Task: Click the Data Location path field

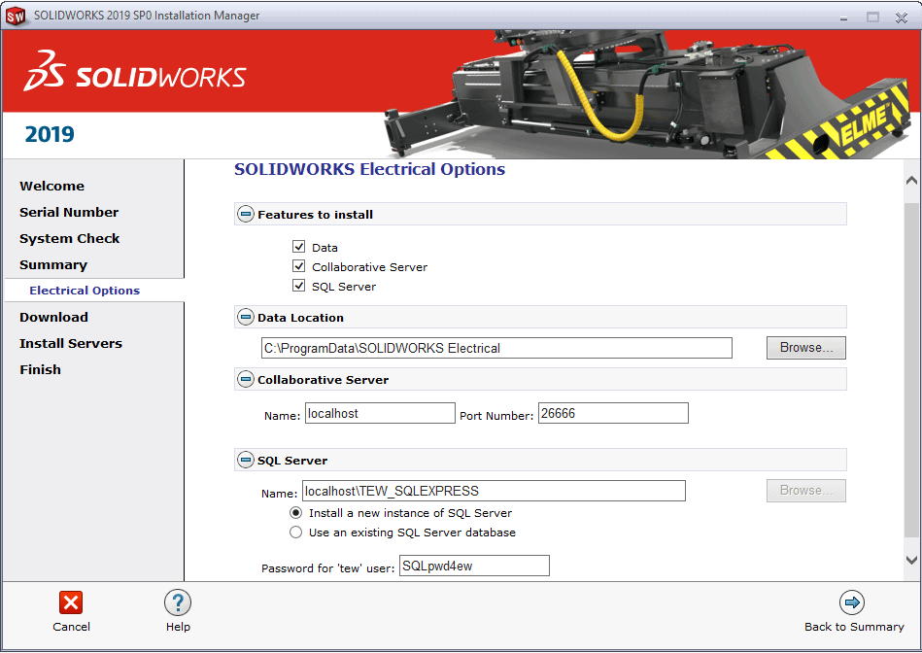Action: coord(496,348)
